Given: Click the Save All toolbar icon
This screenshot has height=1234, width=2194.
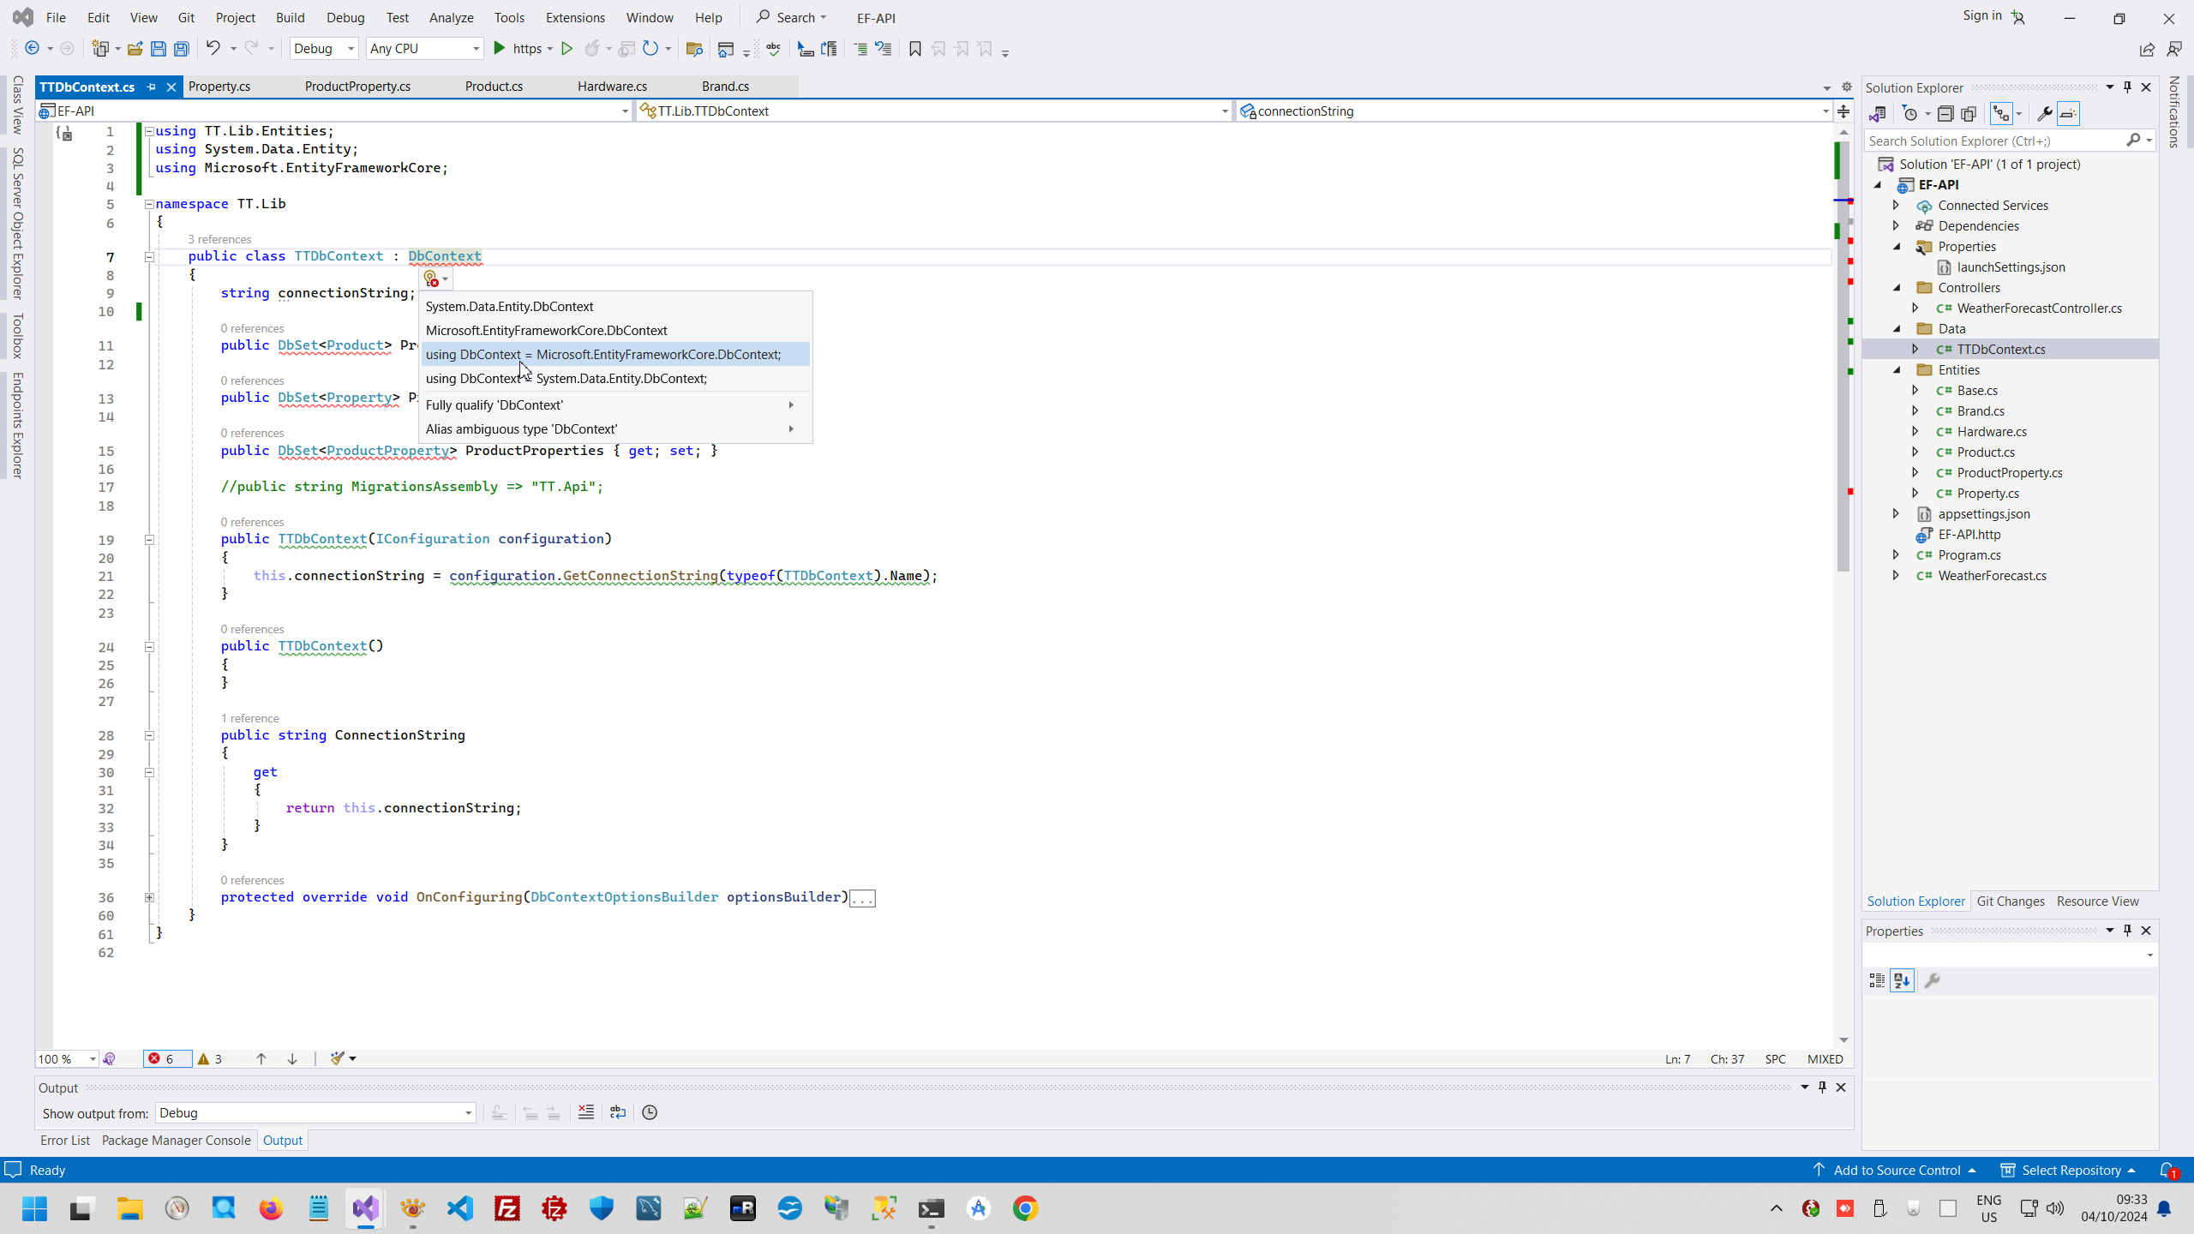Looking at the screenshot, I should tap(181, 49).
